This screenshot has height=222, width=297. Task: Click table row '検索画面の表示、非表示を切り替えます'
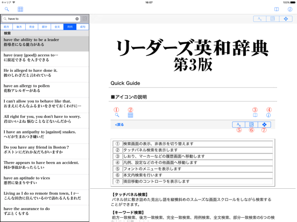193,144
